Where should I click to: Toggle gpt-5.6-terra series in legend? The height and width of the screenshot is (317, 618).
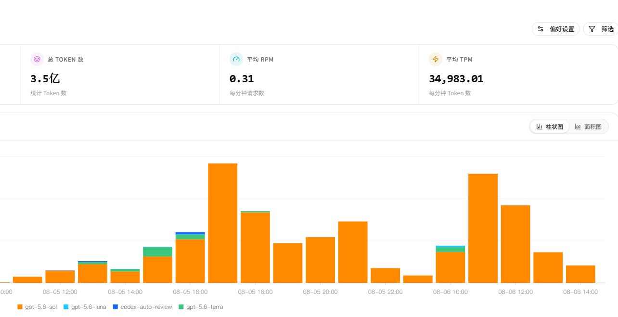pyautogui.click(x=201, y=307)
